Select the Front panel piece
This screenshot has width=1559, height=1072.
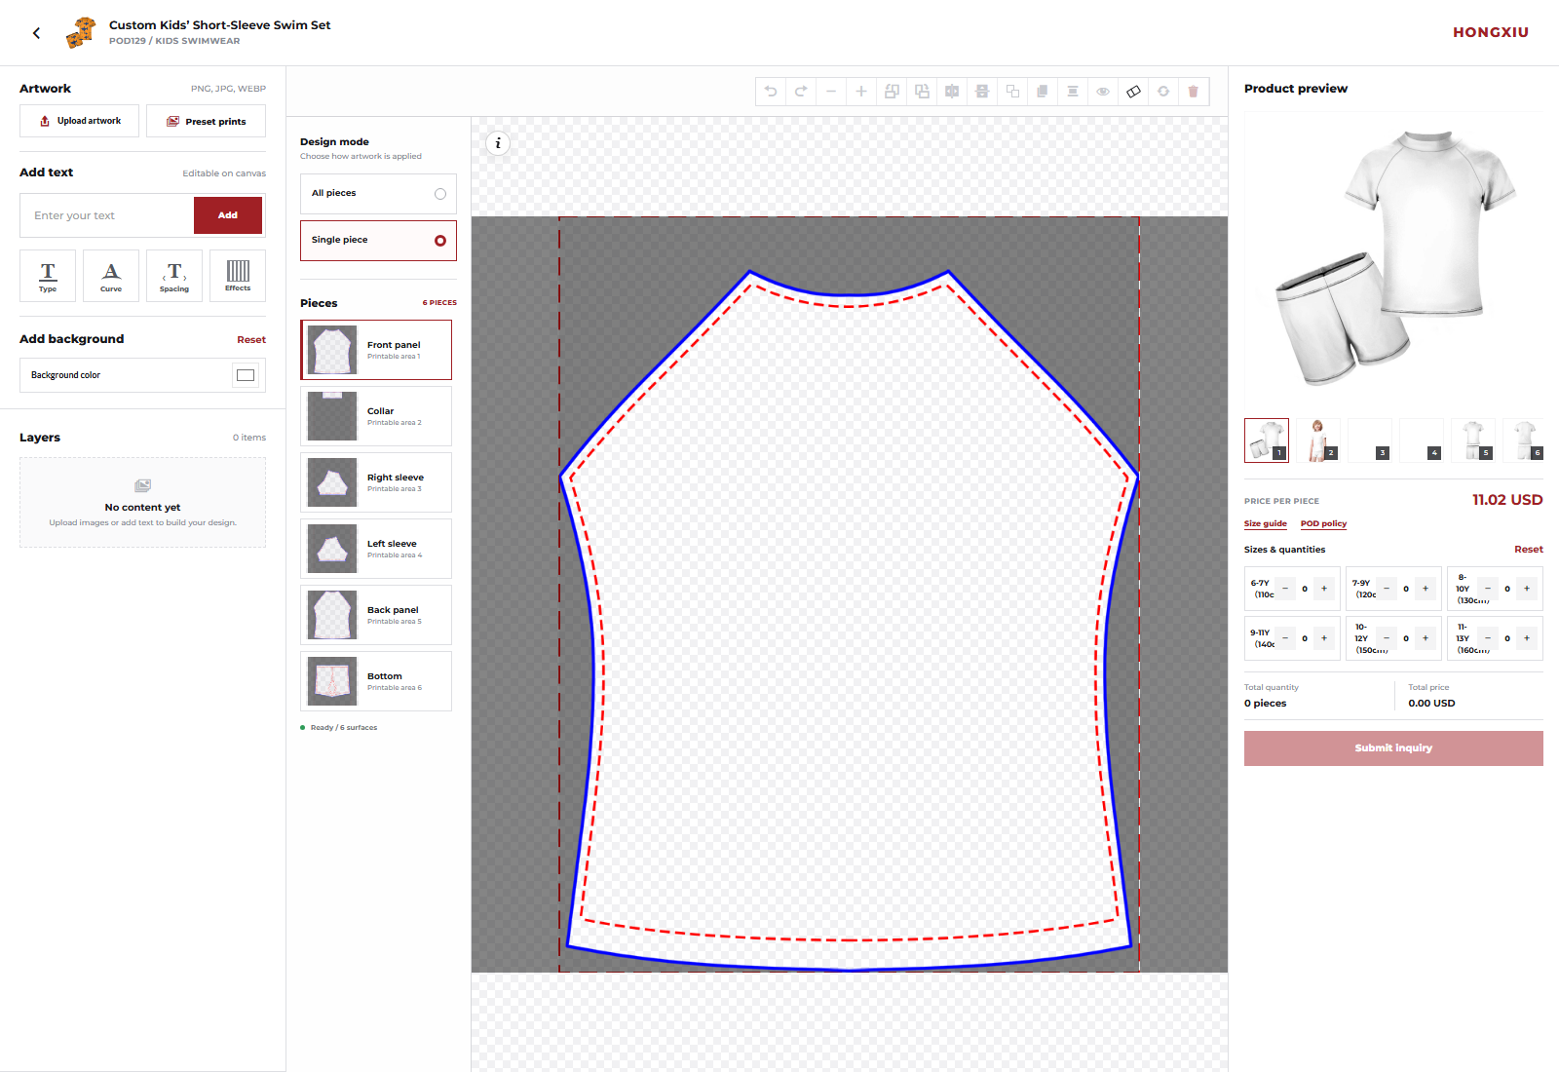376,350
